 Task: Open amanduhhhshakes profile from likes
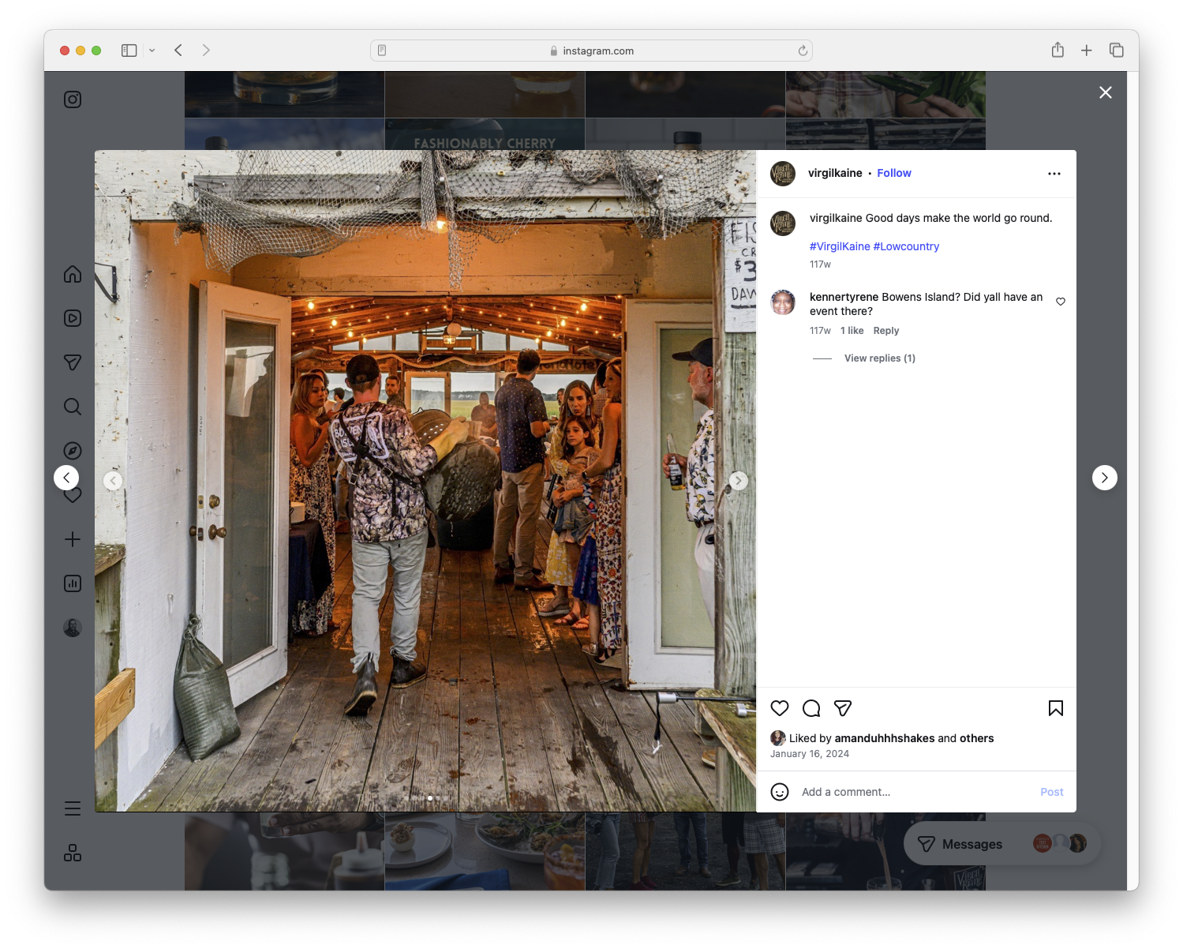(885, 738)
